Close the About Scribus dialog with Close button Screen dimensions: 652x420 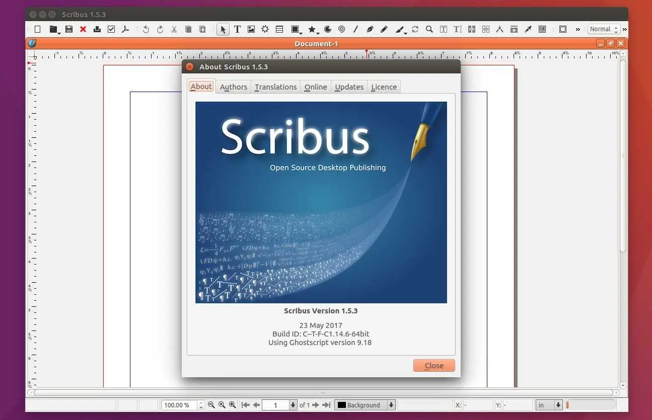pos(434,366)
